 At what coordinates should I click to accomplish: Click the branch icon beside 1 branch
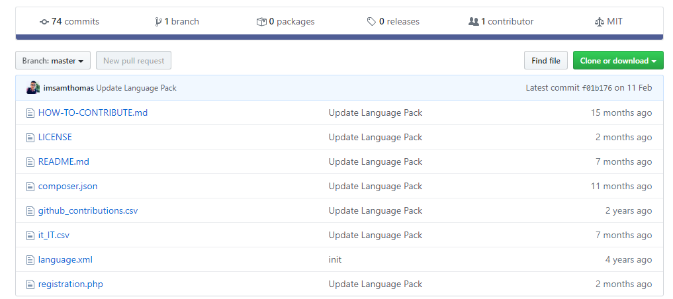pyautogui.click(x=158, y=22)
